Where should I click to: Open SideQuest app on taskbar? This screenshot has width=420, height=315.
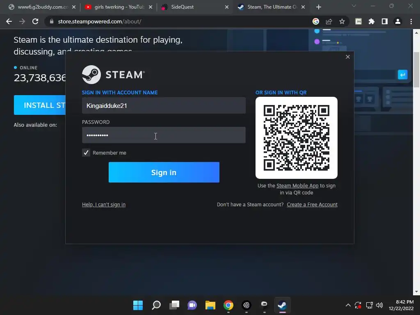[246, 305]
